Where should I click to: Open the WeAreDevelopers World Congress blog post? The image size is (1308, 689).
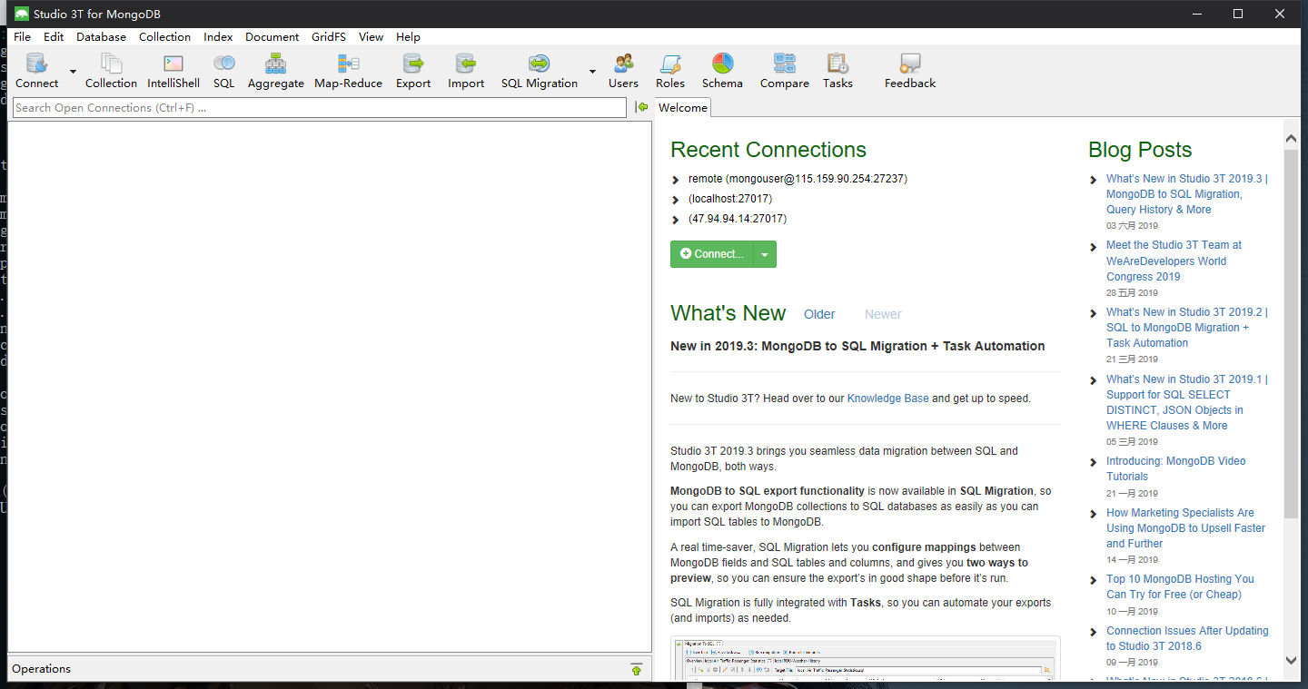point(1174,261)
